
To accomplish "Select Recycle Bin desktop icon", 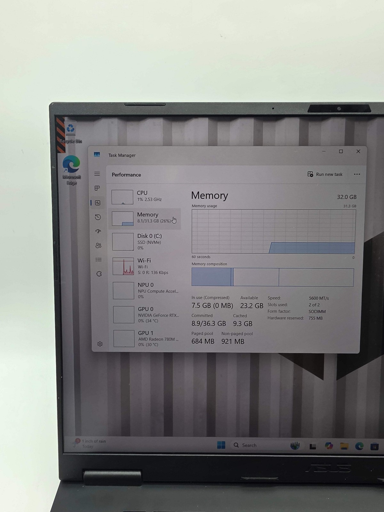I will tap(71, 133).
